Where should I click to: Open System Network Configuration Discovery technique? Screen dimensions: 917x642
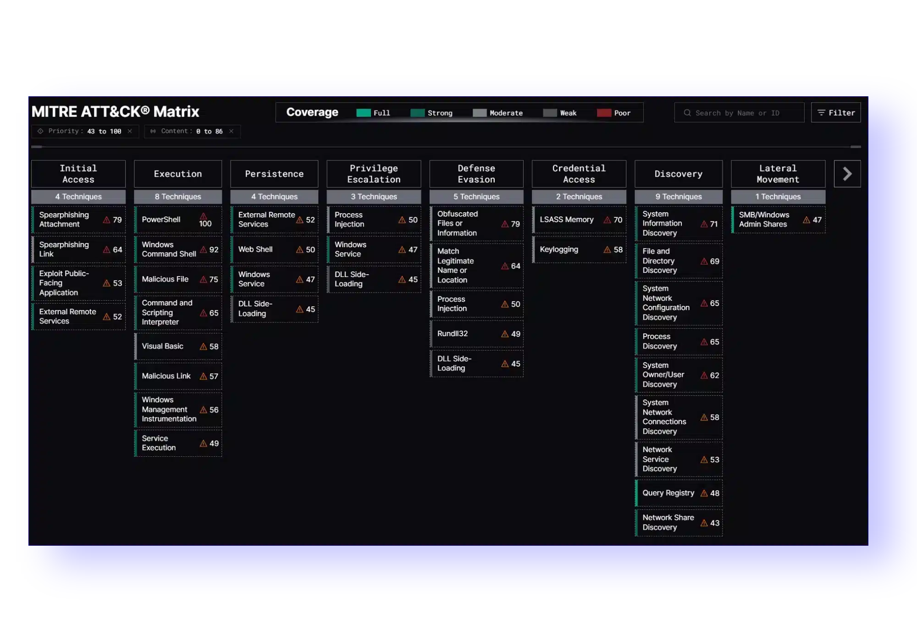[x=679, y=303]
